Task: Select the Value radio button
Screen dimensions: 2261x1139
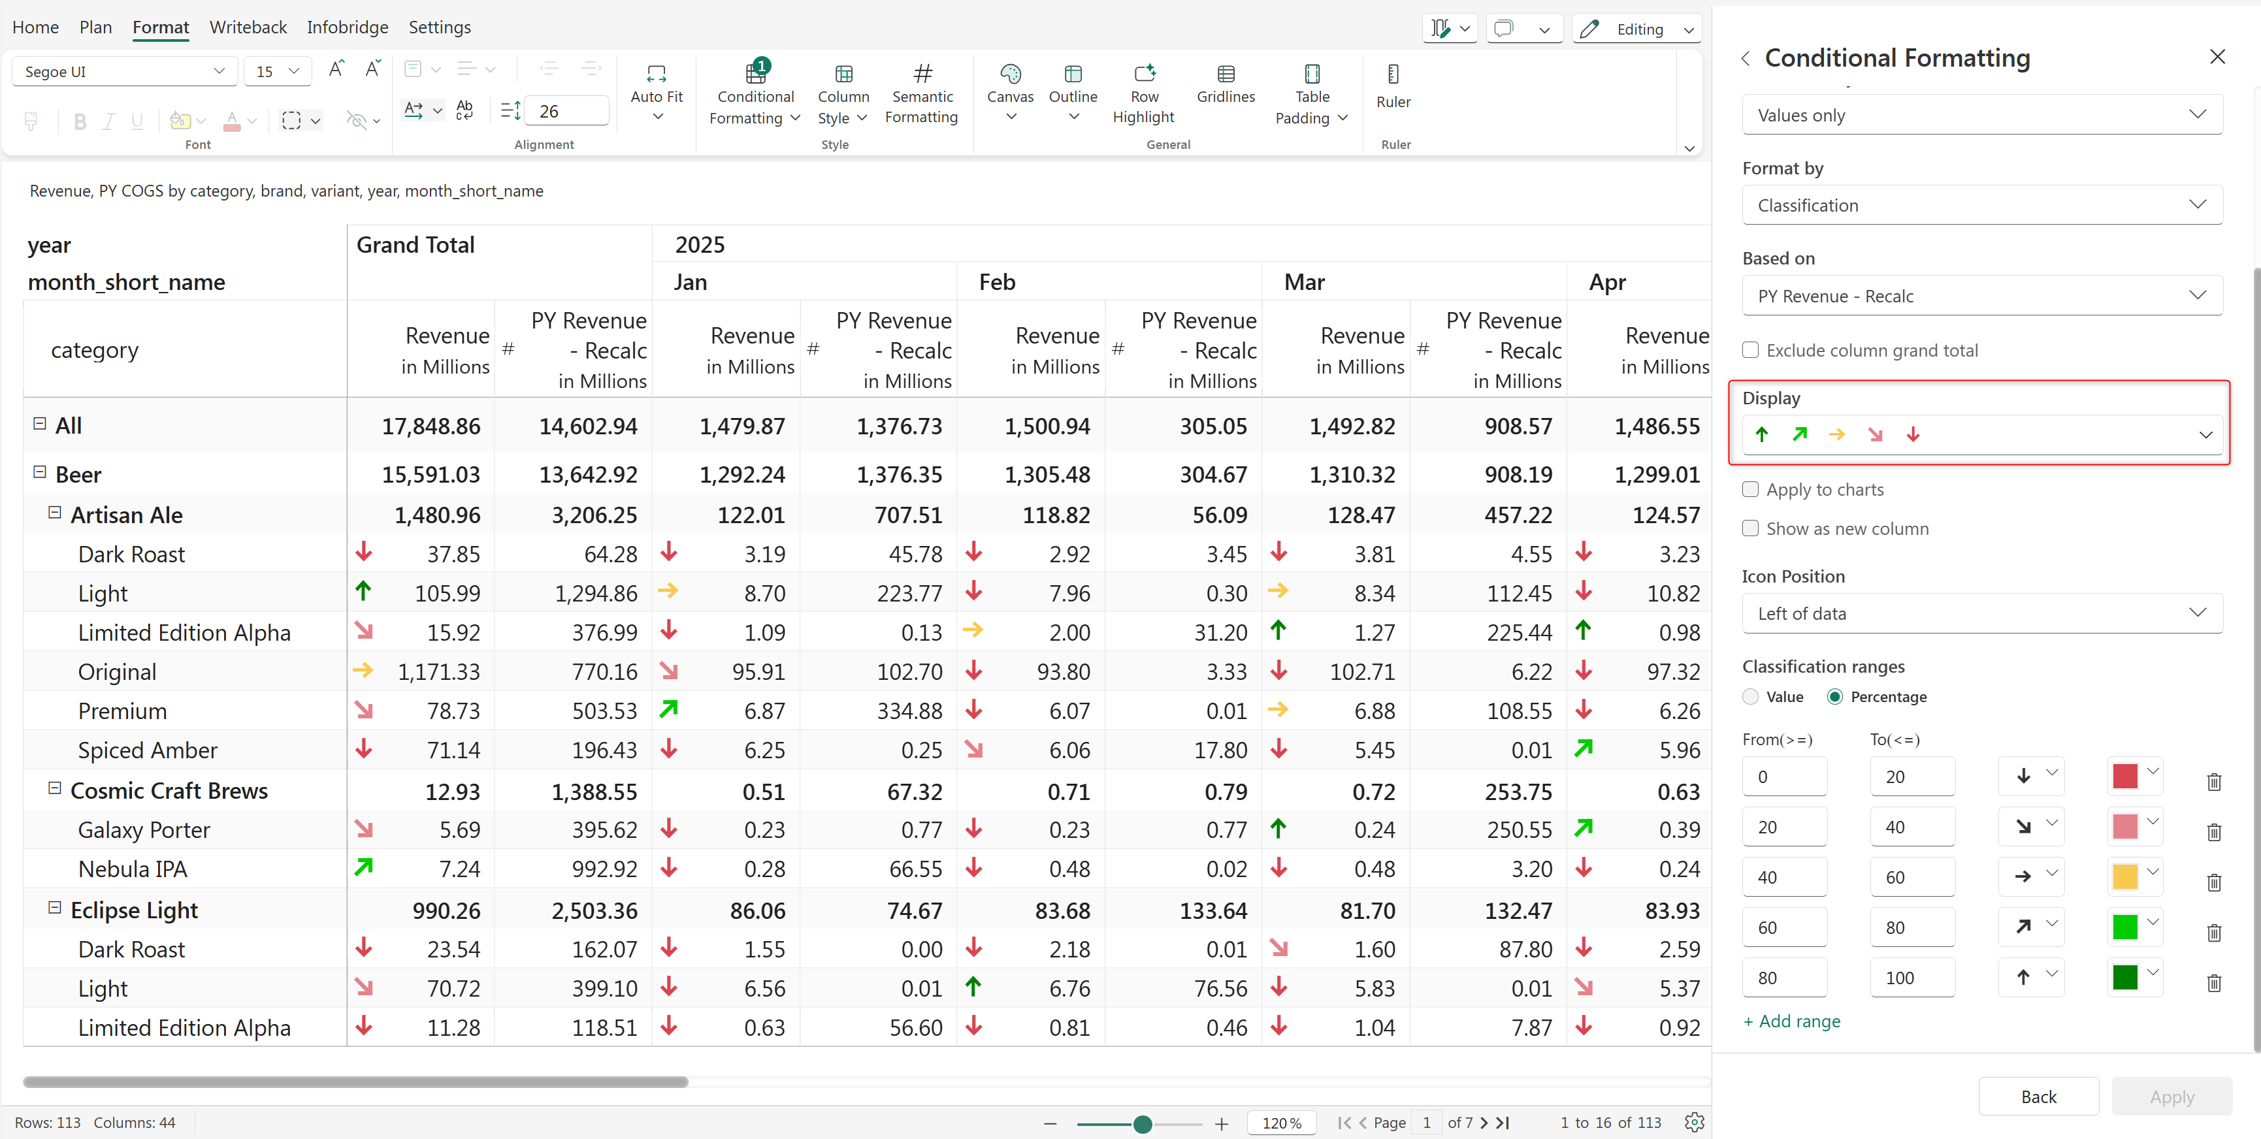Action: pos(1750,697)
